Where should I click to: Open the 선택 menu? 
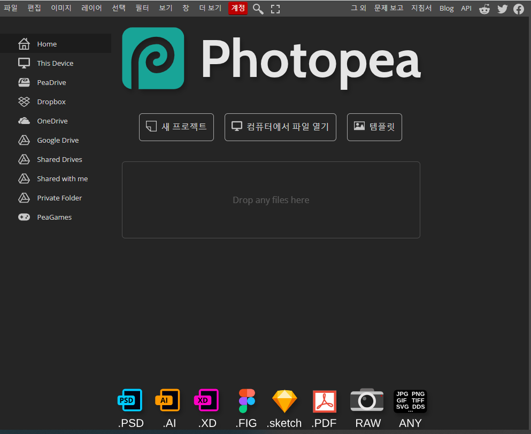click(119, 8)
